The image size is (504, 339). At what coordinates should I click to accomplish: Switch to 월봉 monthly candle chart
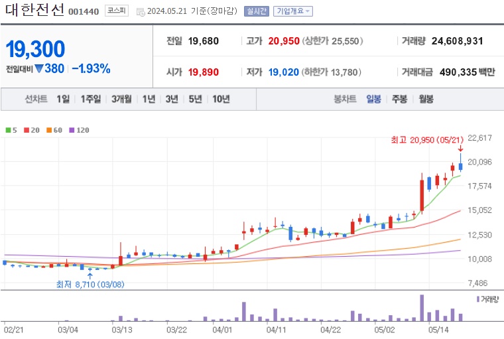click(x=426, y=99)
